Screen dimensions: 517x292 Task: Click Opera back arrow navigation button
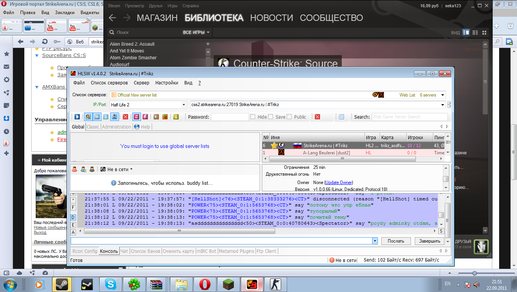pos(21,42)
